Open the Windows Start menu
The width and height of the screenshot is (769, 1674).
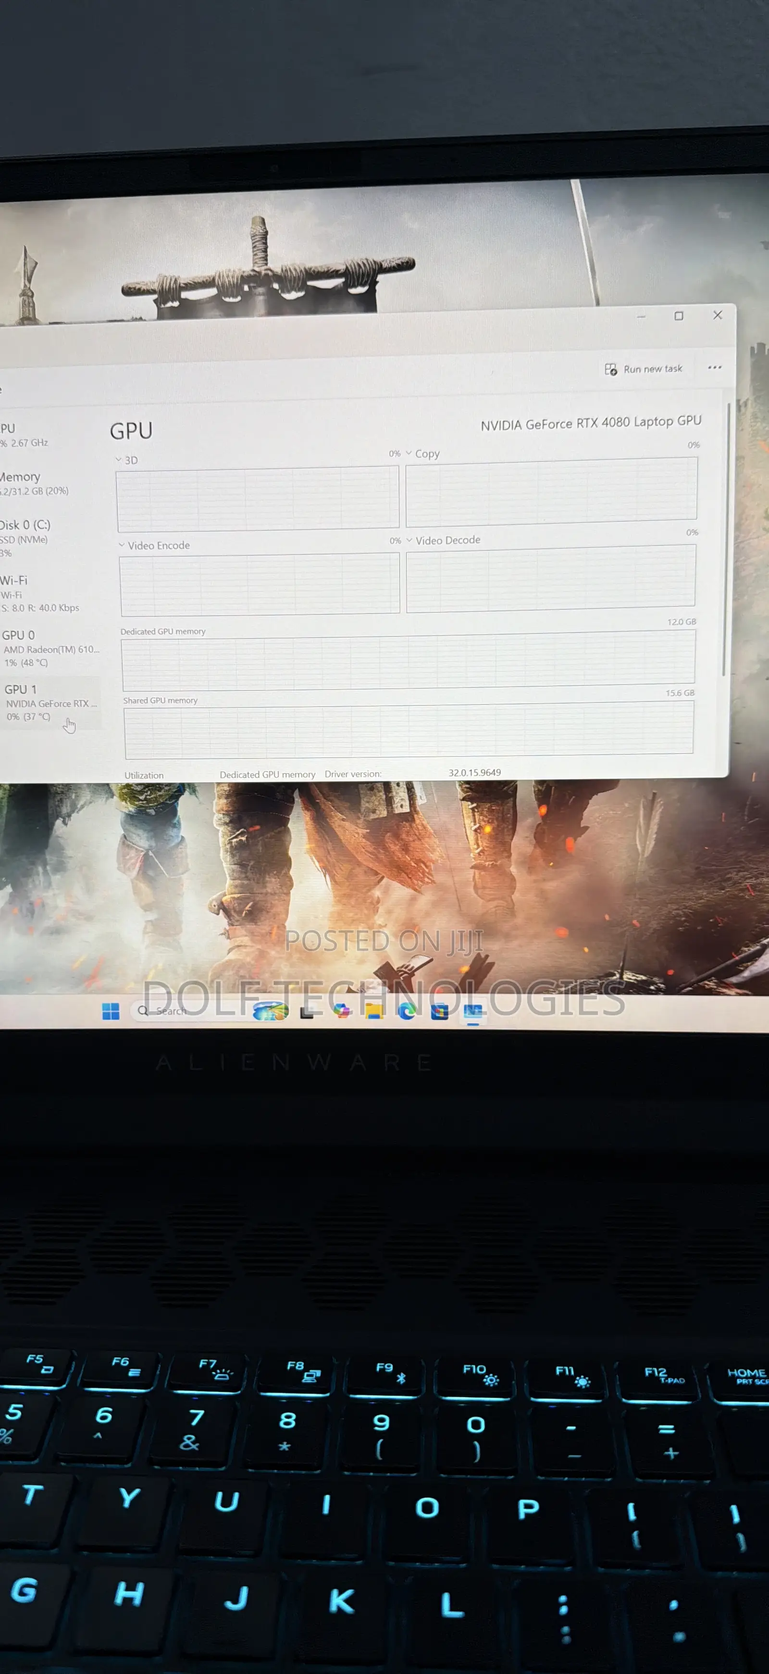click(x=111, y=1011)
